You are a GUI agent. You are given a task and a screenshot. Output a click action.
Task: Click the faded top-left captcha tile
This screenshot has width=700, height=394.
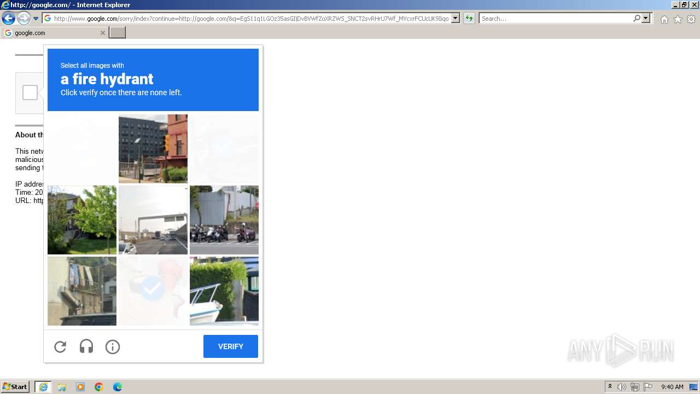[82, 149]
